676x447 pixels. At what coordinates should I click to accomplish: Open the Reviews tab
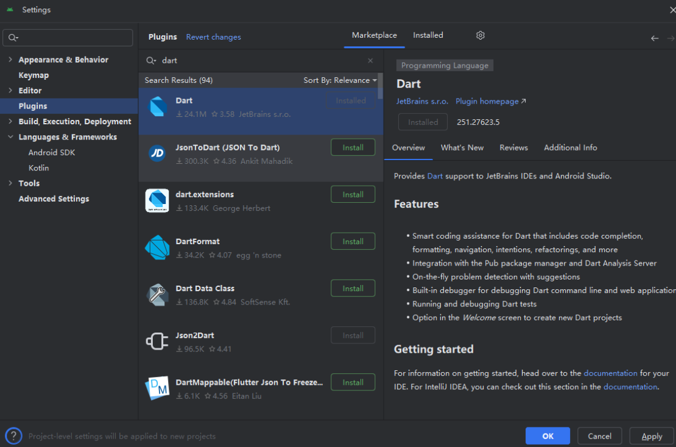coord(513,148)
